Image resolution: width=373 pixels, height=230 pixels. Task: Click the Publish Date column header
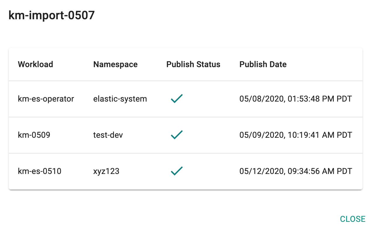pyautogui.click(x=263, y=64)
